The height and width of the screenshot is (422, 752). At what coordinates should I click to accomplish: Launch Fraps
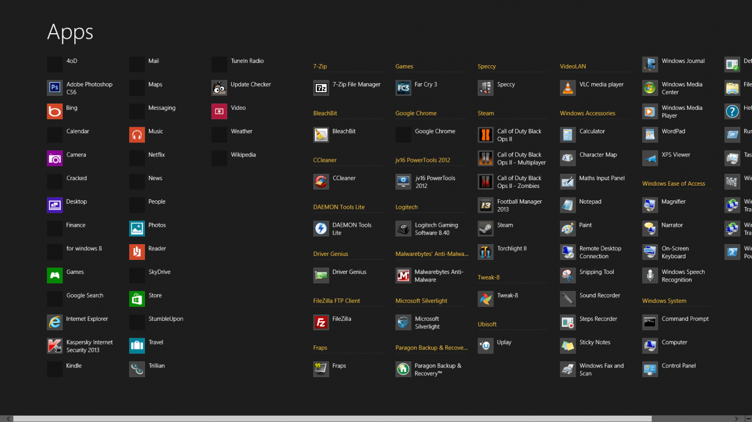tap(339, 365)
